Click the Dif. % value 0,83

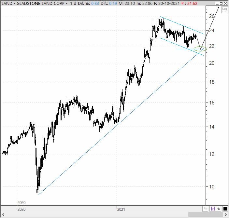tap(95, 3)
